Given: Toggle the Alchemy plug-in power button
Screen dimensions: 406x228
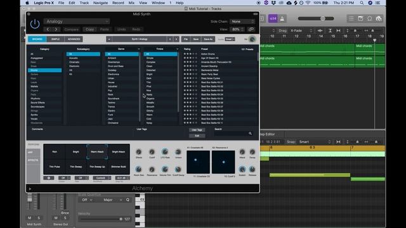Looking at the screenshot, I should [x=35, y=24].
